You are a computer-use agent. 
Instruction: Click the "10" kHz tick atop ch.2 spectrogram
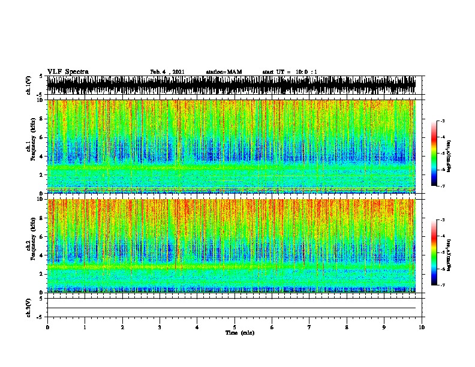[x=41, y=199]
